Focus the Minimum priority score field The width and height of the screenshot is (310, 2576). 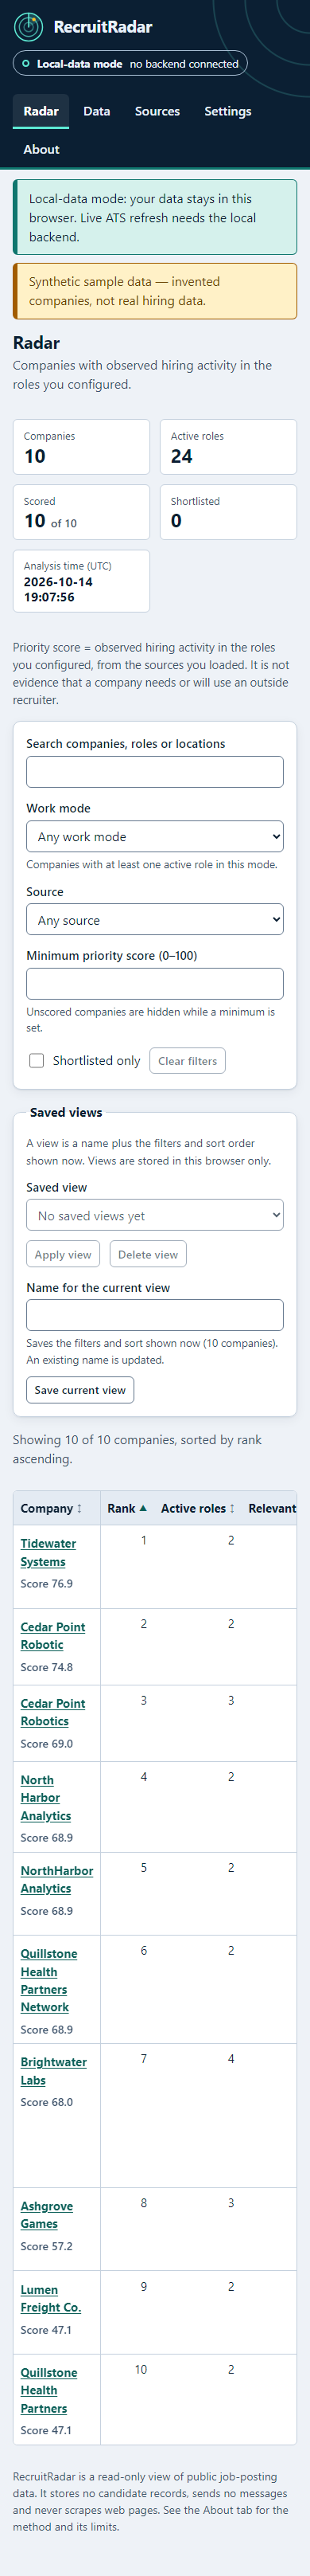[x=154, y=984]
